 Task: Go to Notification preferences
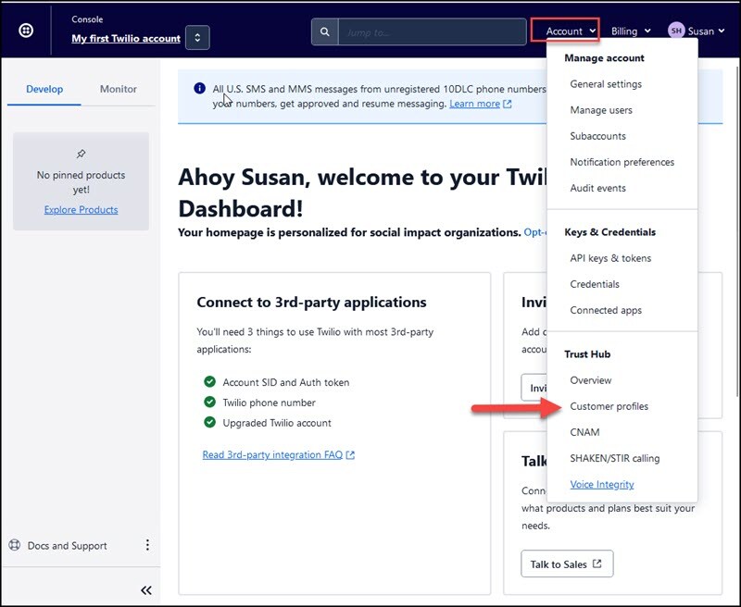[x=622, y=162]
